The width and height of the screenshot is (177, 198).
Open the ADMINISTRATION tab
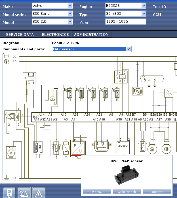[x=91, y=34]
